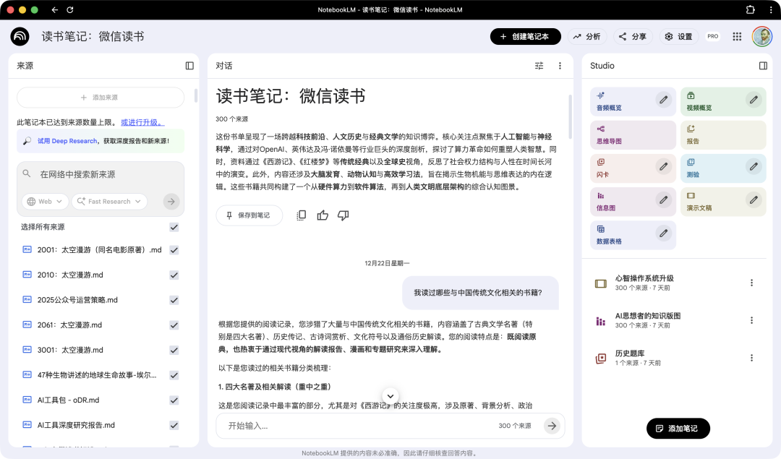Open the Fast Research mode dropdown
The image size is (781, 459).
[109, 201]
